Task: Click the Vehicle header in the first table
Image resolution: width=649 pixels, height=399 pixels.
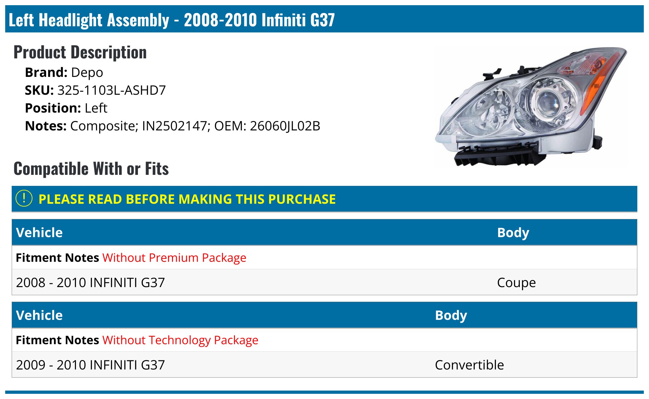Action: [x=39, y=233]
